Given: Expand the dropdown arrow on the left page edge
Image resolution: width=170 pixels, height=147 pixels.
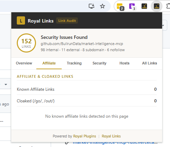Looking at the screenshot, I should pos(6,84).
